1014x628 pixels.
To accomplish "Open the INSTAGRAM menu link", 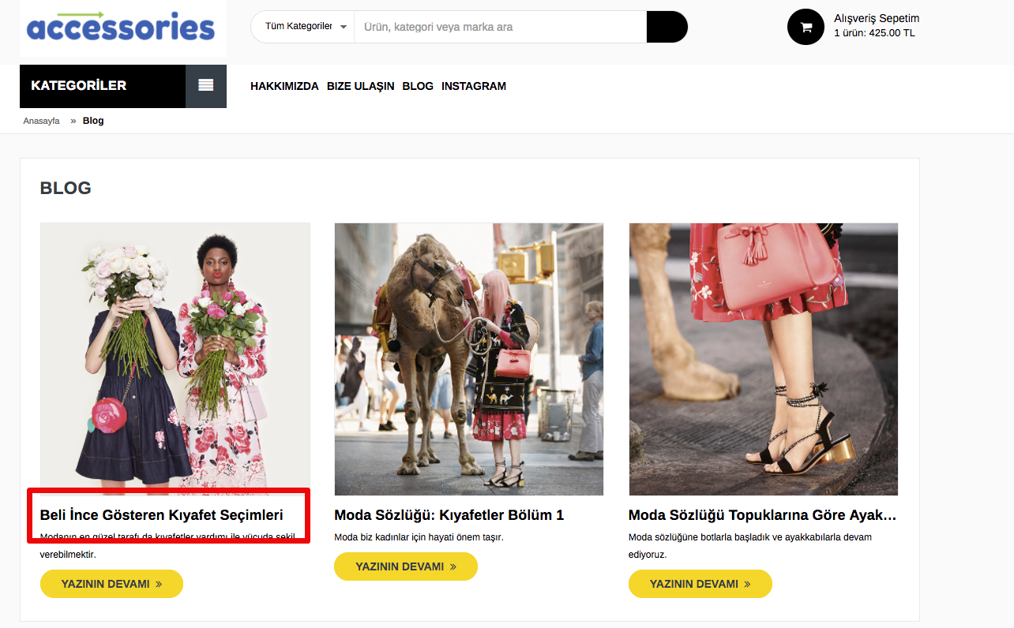I will click(x=474, y=86).
